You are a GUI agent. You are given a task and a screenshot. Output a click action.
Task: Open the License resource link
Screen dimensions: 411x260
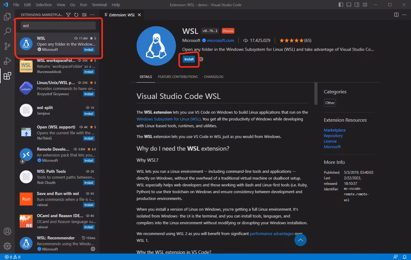tap(330, 141)
